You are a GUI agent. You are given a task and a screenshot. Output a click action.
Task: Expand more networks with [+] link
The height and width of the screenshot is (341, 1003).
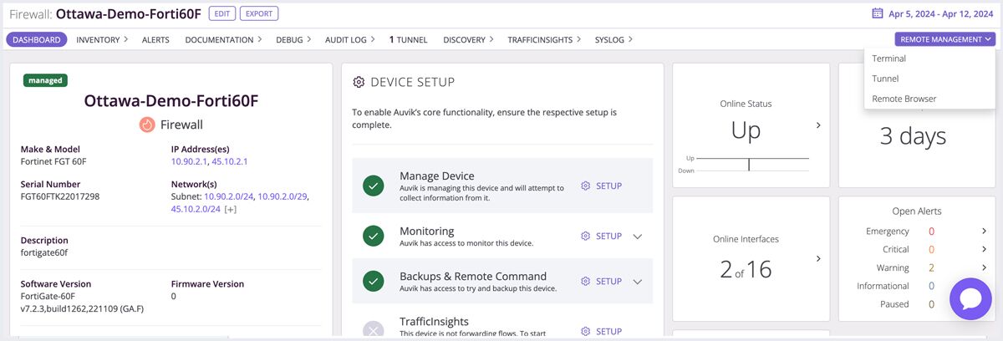[231, 209]
